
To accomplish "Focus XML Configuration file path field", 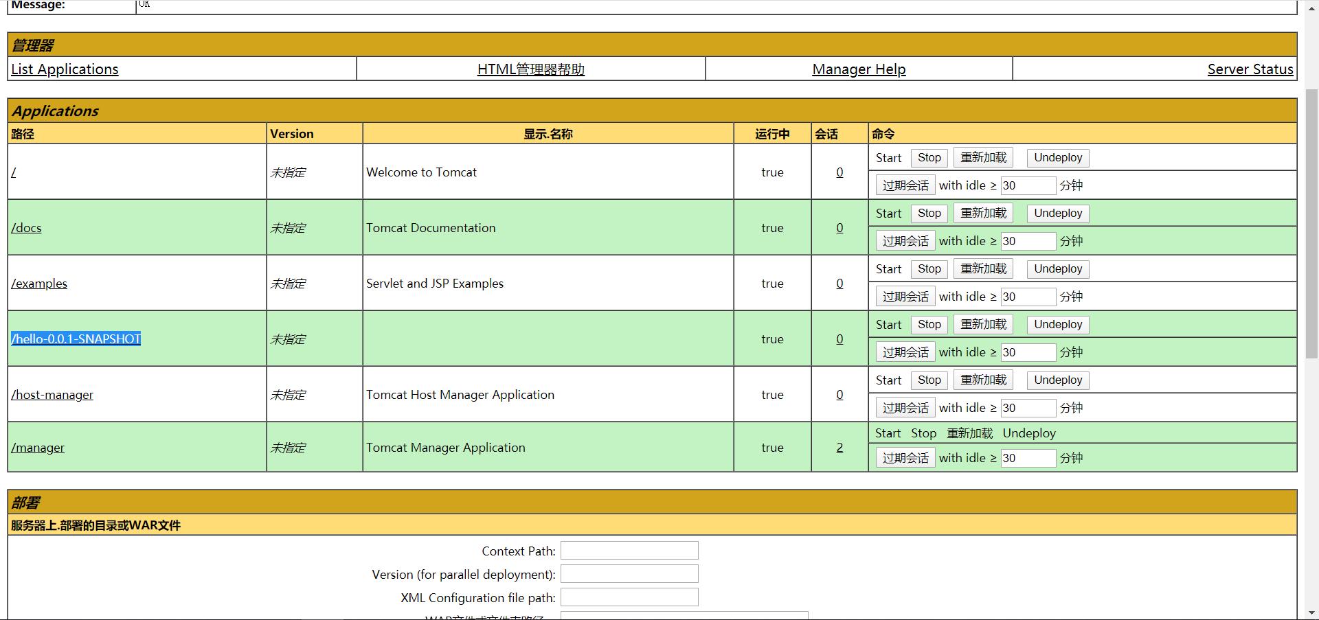I will pyautogui.click(x=629, y=597).
